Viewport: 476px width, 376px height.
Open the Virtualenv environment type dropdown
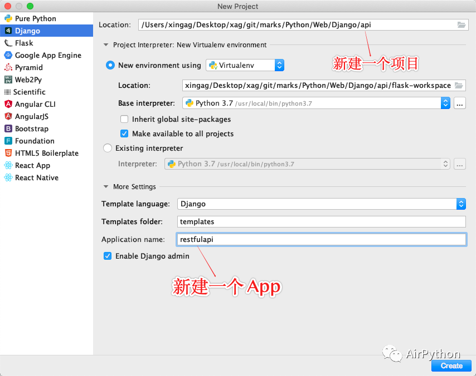click(245, 65)
